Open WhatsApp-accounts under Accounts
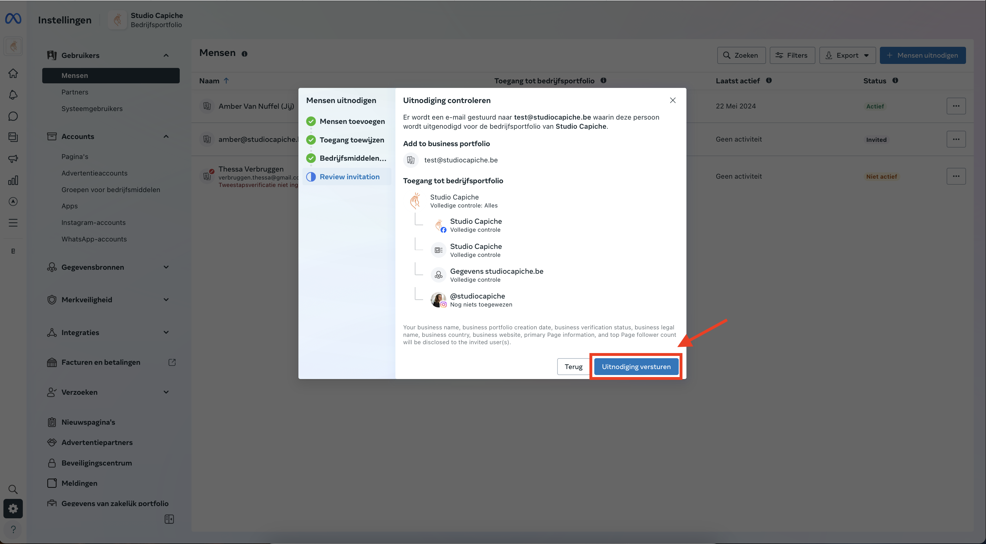This screenshot has height=544, width=986. tap(94, 239)
